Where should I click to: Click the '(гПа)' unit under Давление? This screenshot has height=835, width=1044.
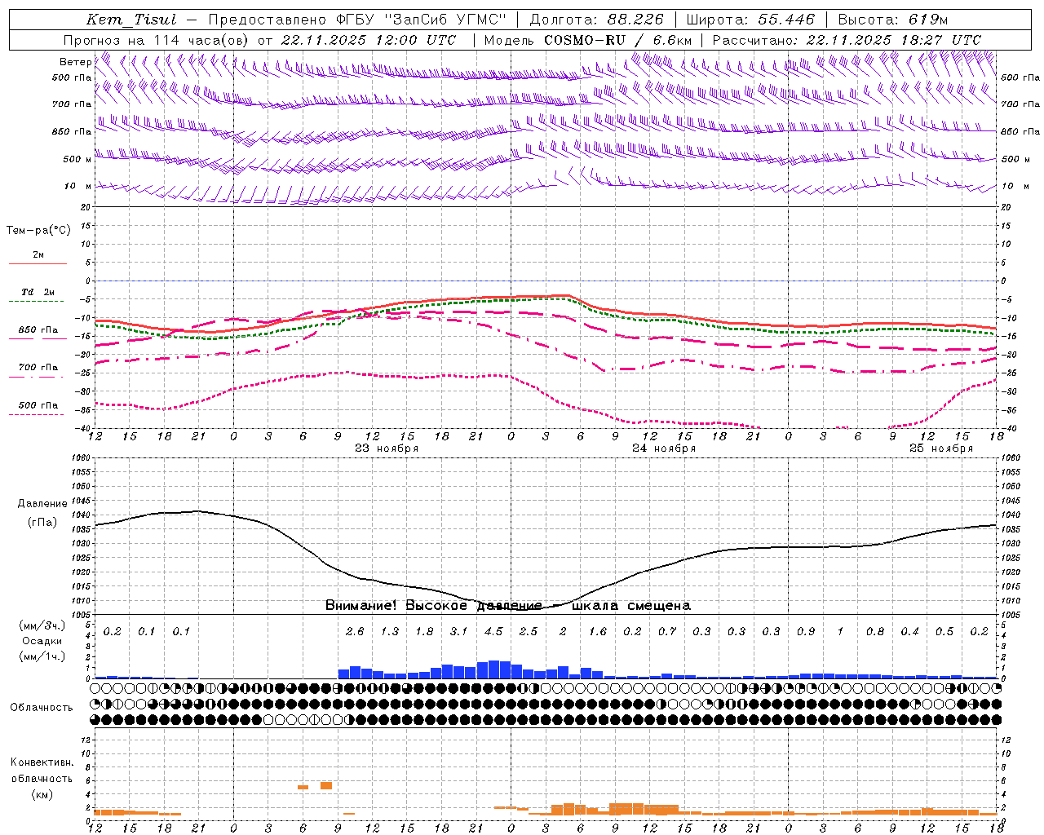[42, 523]
